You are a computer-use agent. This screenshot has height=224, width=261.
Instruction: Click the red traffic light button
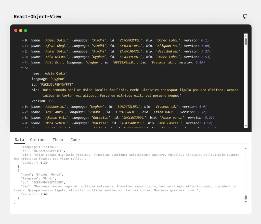(x=16, y=30)
